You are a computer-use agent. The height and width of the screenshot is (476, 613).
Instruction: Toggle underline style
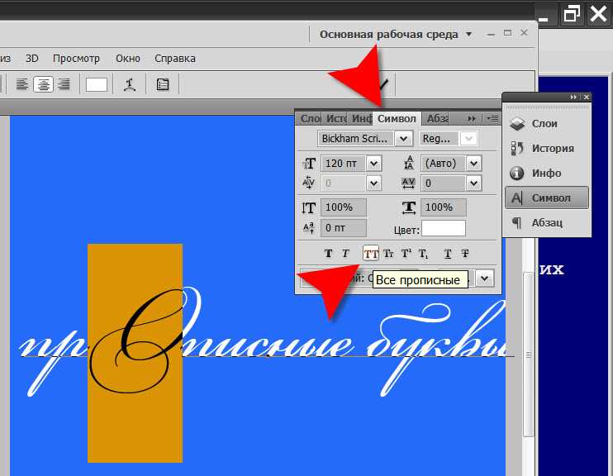pos(448,254)
